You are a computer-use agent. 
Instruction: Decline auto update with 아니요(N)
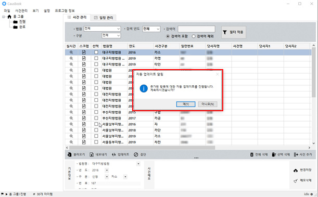tap(208, 104)
